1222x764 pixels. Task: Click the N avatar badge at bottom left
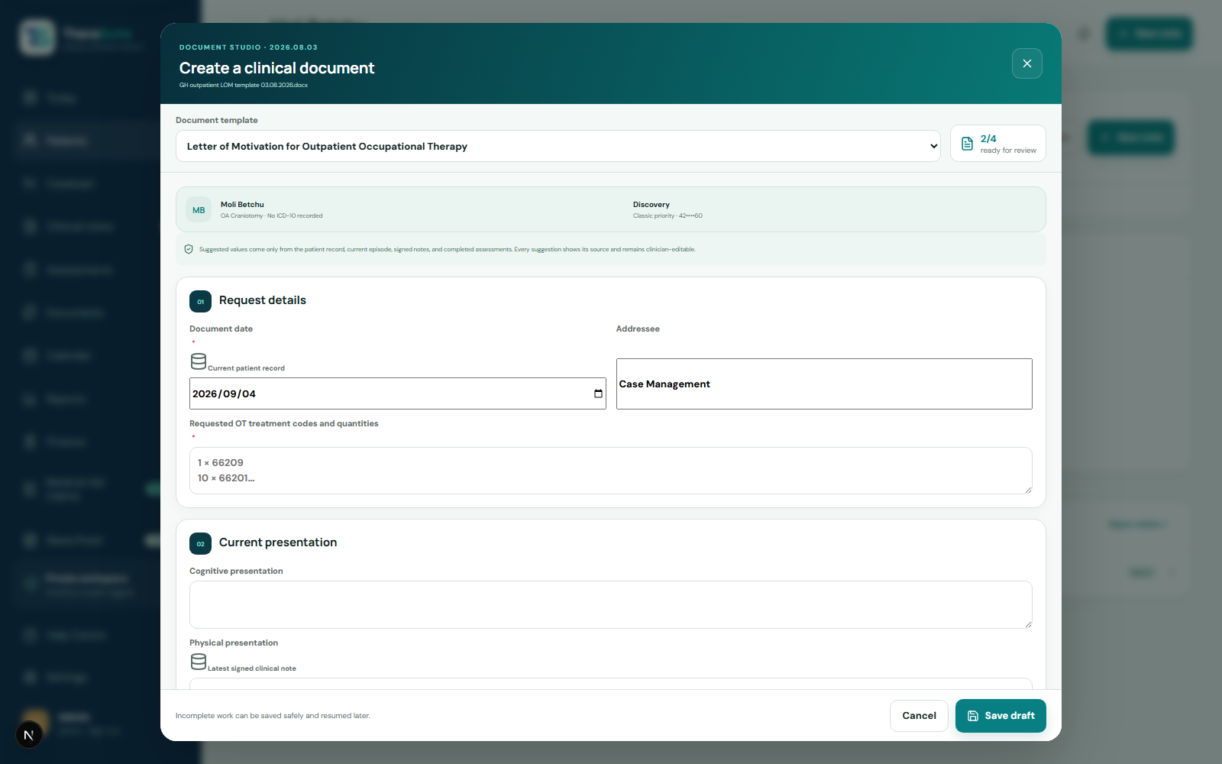(x=29, y=735)
